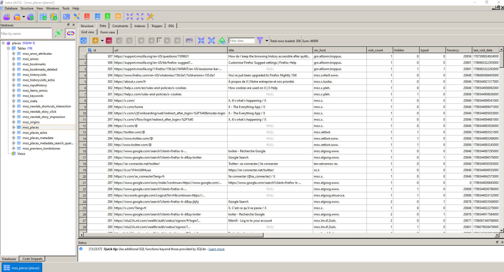Screen dimensions: 504x272
Task: Click the Create table icon
Action: click(x=43, y=17)
